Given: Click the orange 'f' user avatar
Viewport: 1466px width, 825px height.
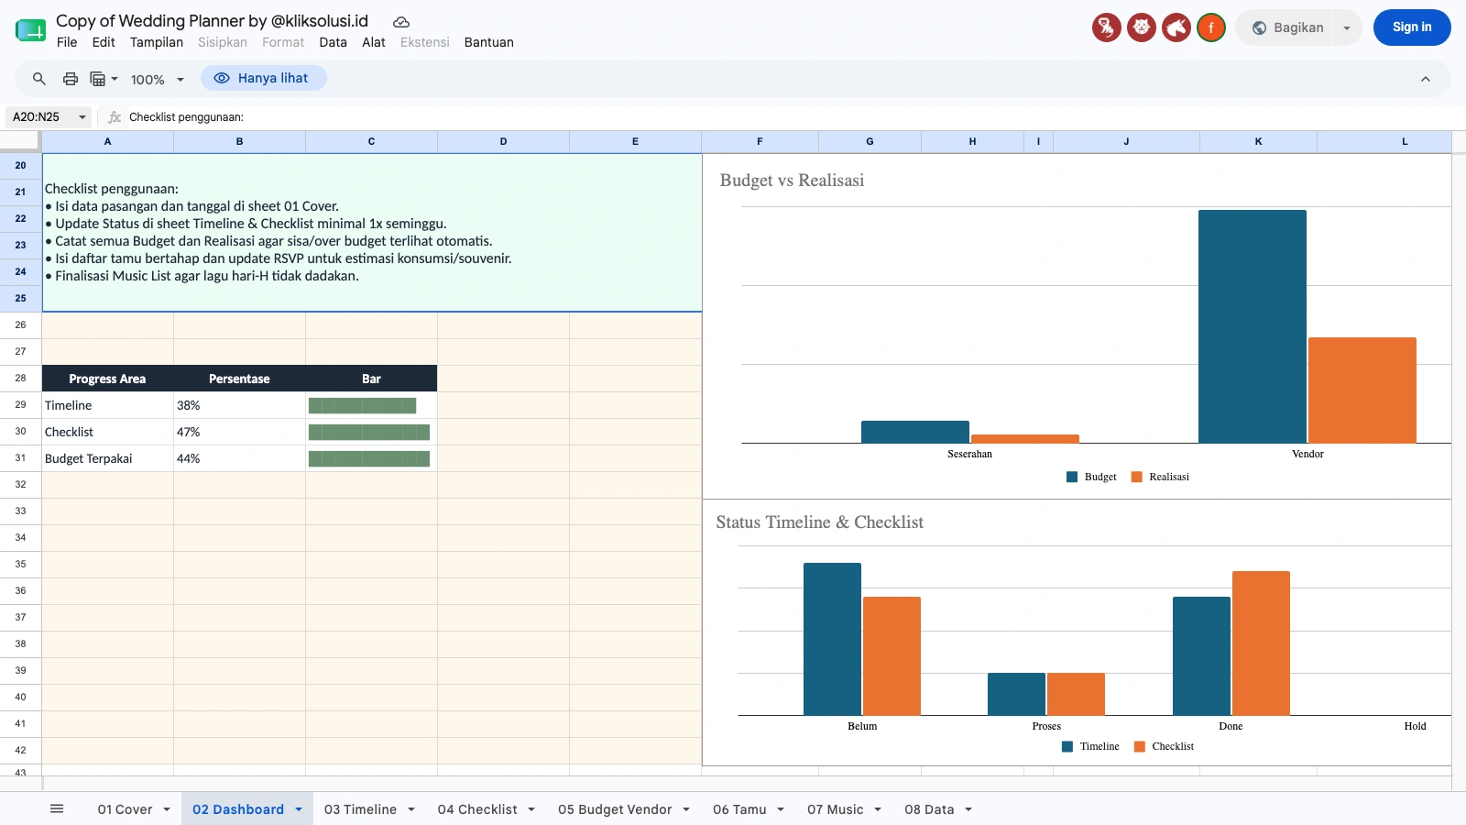Looking at the screenshot, I should coord(1211,27).
